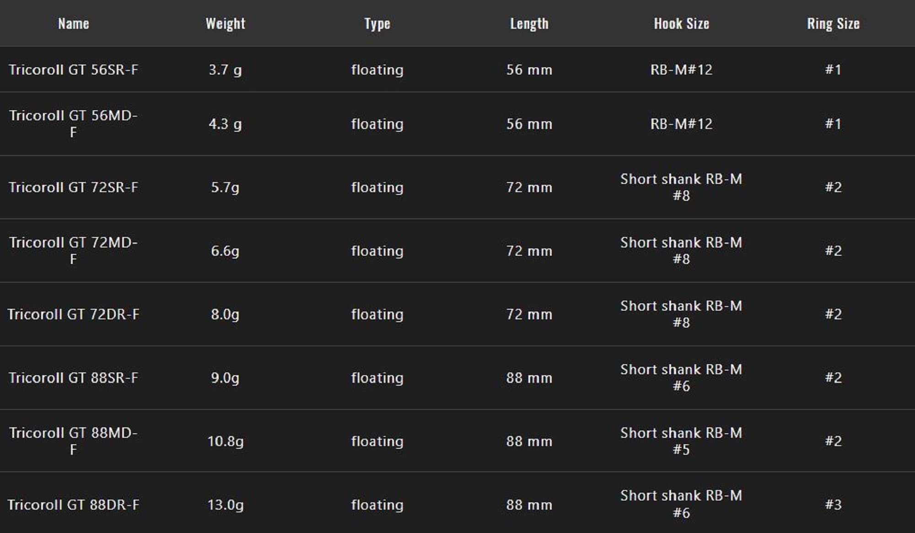The height and width of the screenshot is (533, 915).
Task: Click the Short shank RB-M #5 hook cell
Action: (681, 441)
